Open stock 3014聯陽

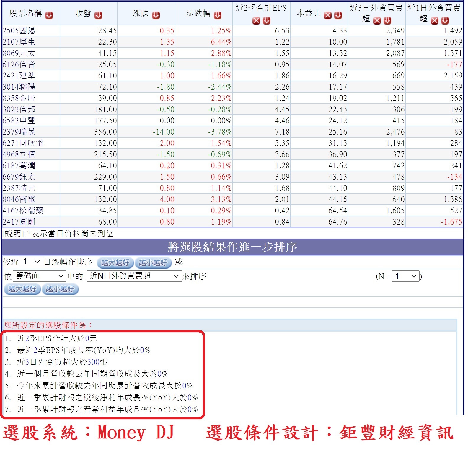[x=19, y=87]
